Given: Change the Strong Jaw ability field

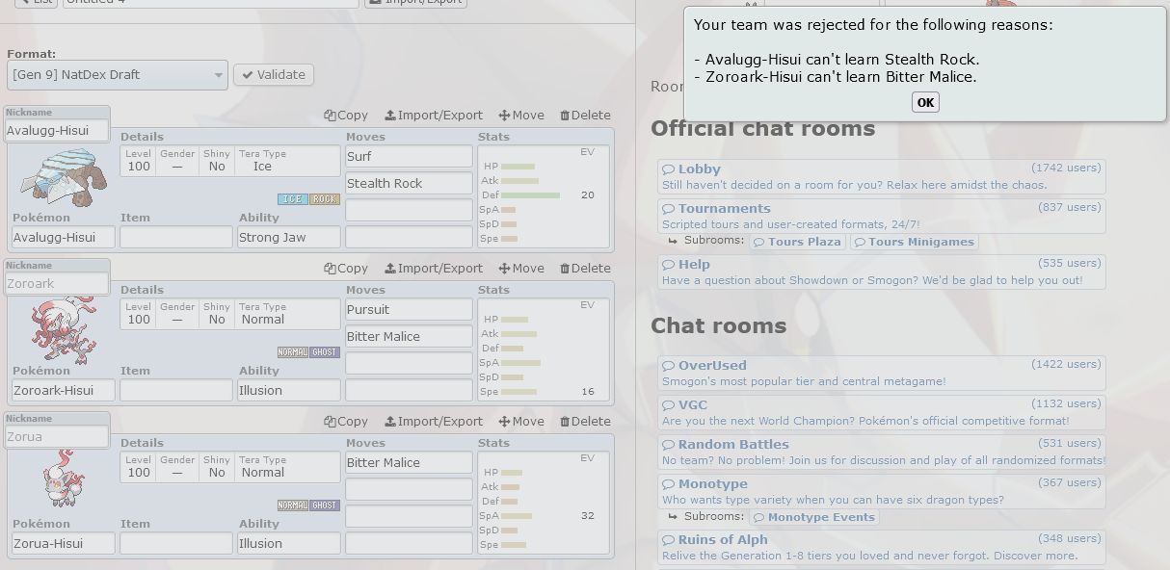Looking at the screenshot, I should tap(289, 237).
